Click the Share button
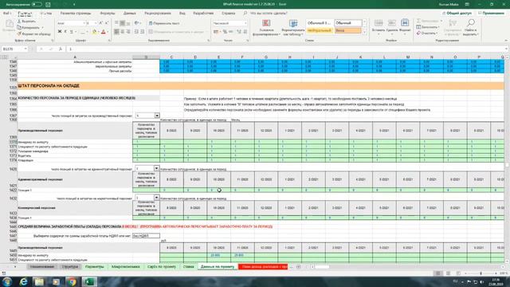 [457, 13]
